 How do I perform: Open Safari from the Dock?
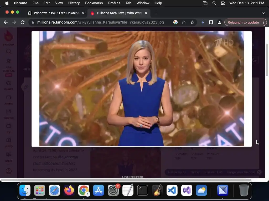[54, 190]
